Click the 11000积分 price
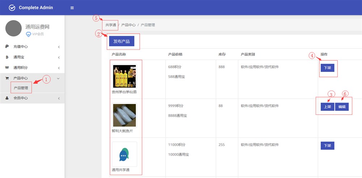The height and width of the screenshot is (178, 362). 177,145
